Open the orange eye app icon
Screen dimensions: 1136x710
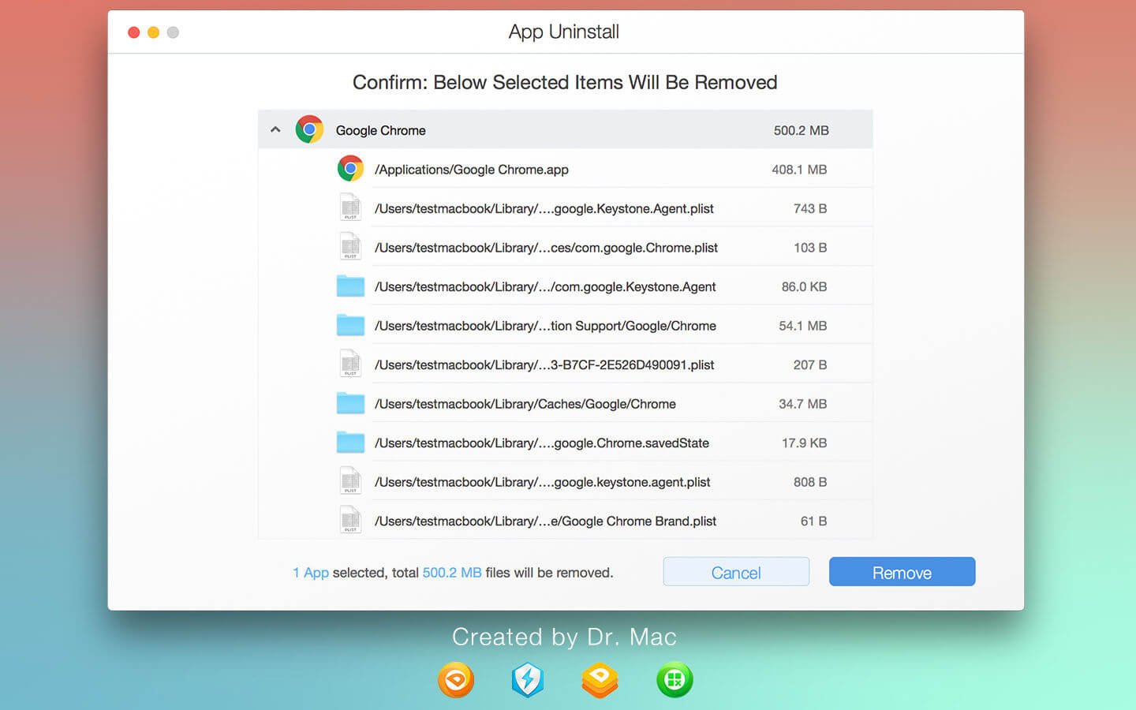(x=456, y=680)
